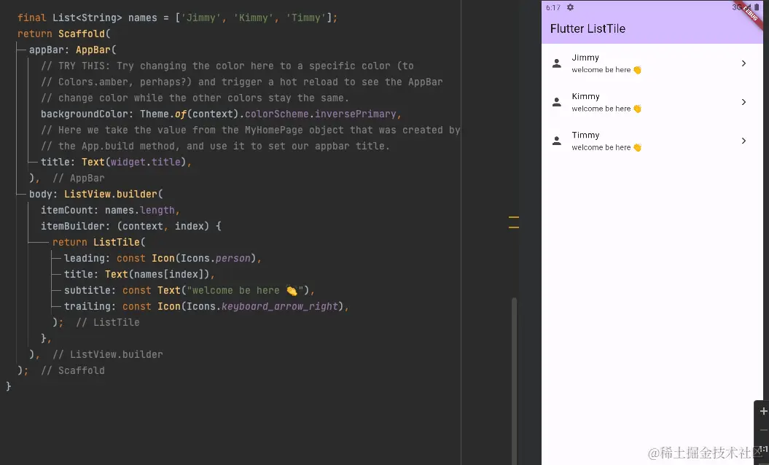769x465 pixels.
Task: Select the 'Jimmy' list tile title
Action: click(x=585, y=58)
